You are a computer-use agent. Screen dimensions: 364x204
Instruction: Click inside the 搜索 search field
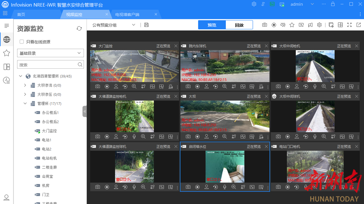pyautogui.click(x=47, y=64)
